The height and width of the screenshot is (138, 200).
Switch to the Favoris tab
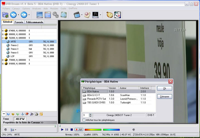19,22
